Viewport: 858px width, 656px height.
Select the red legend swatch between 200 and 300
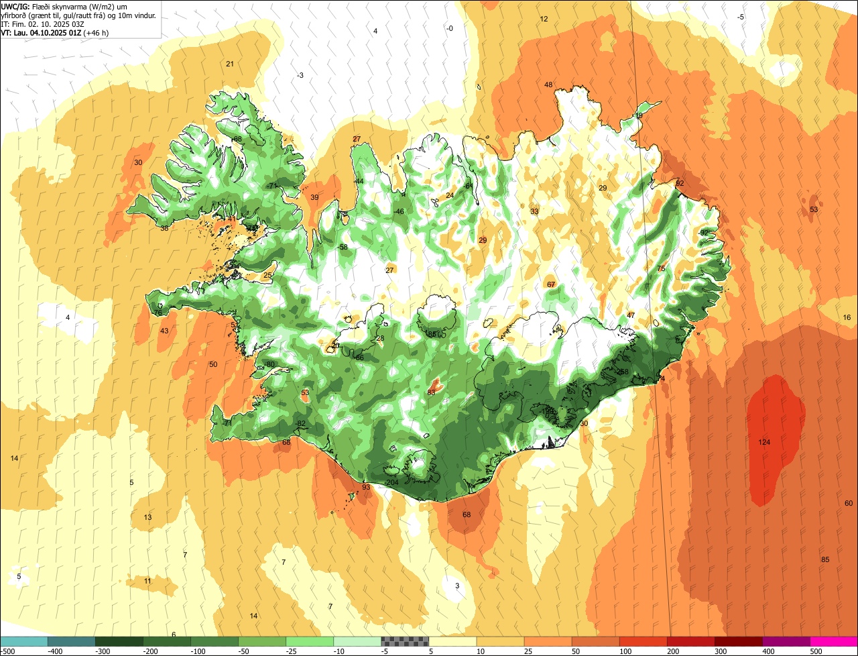tap(691, 641)
